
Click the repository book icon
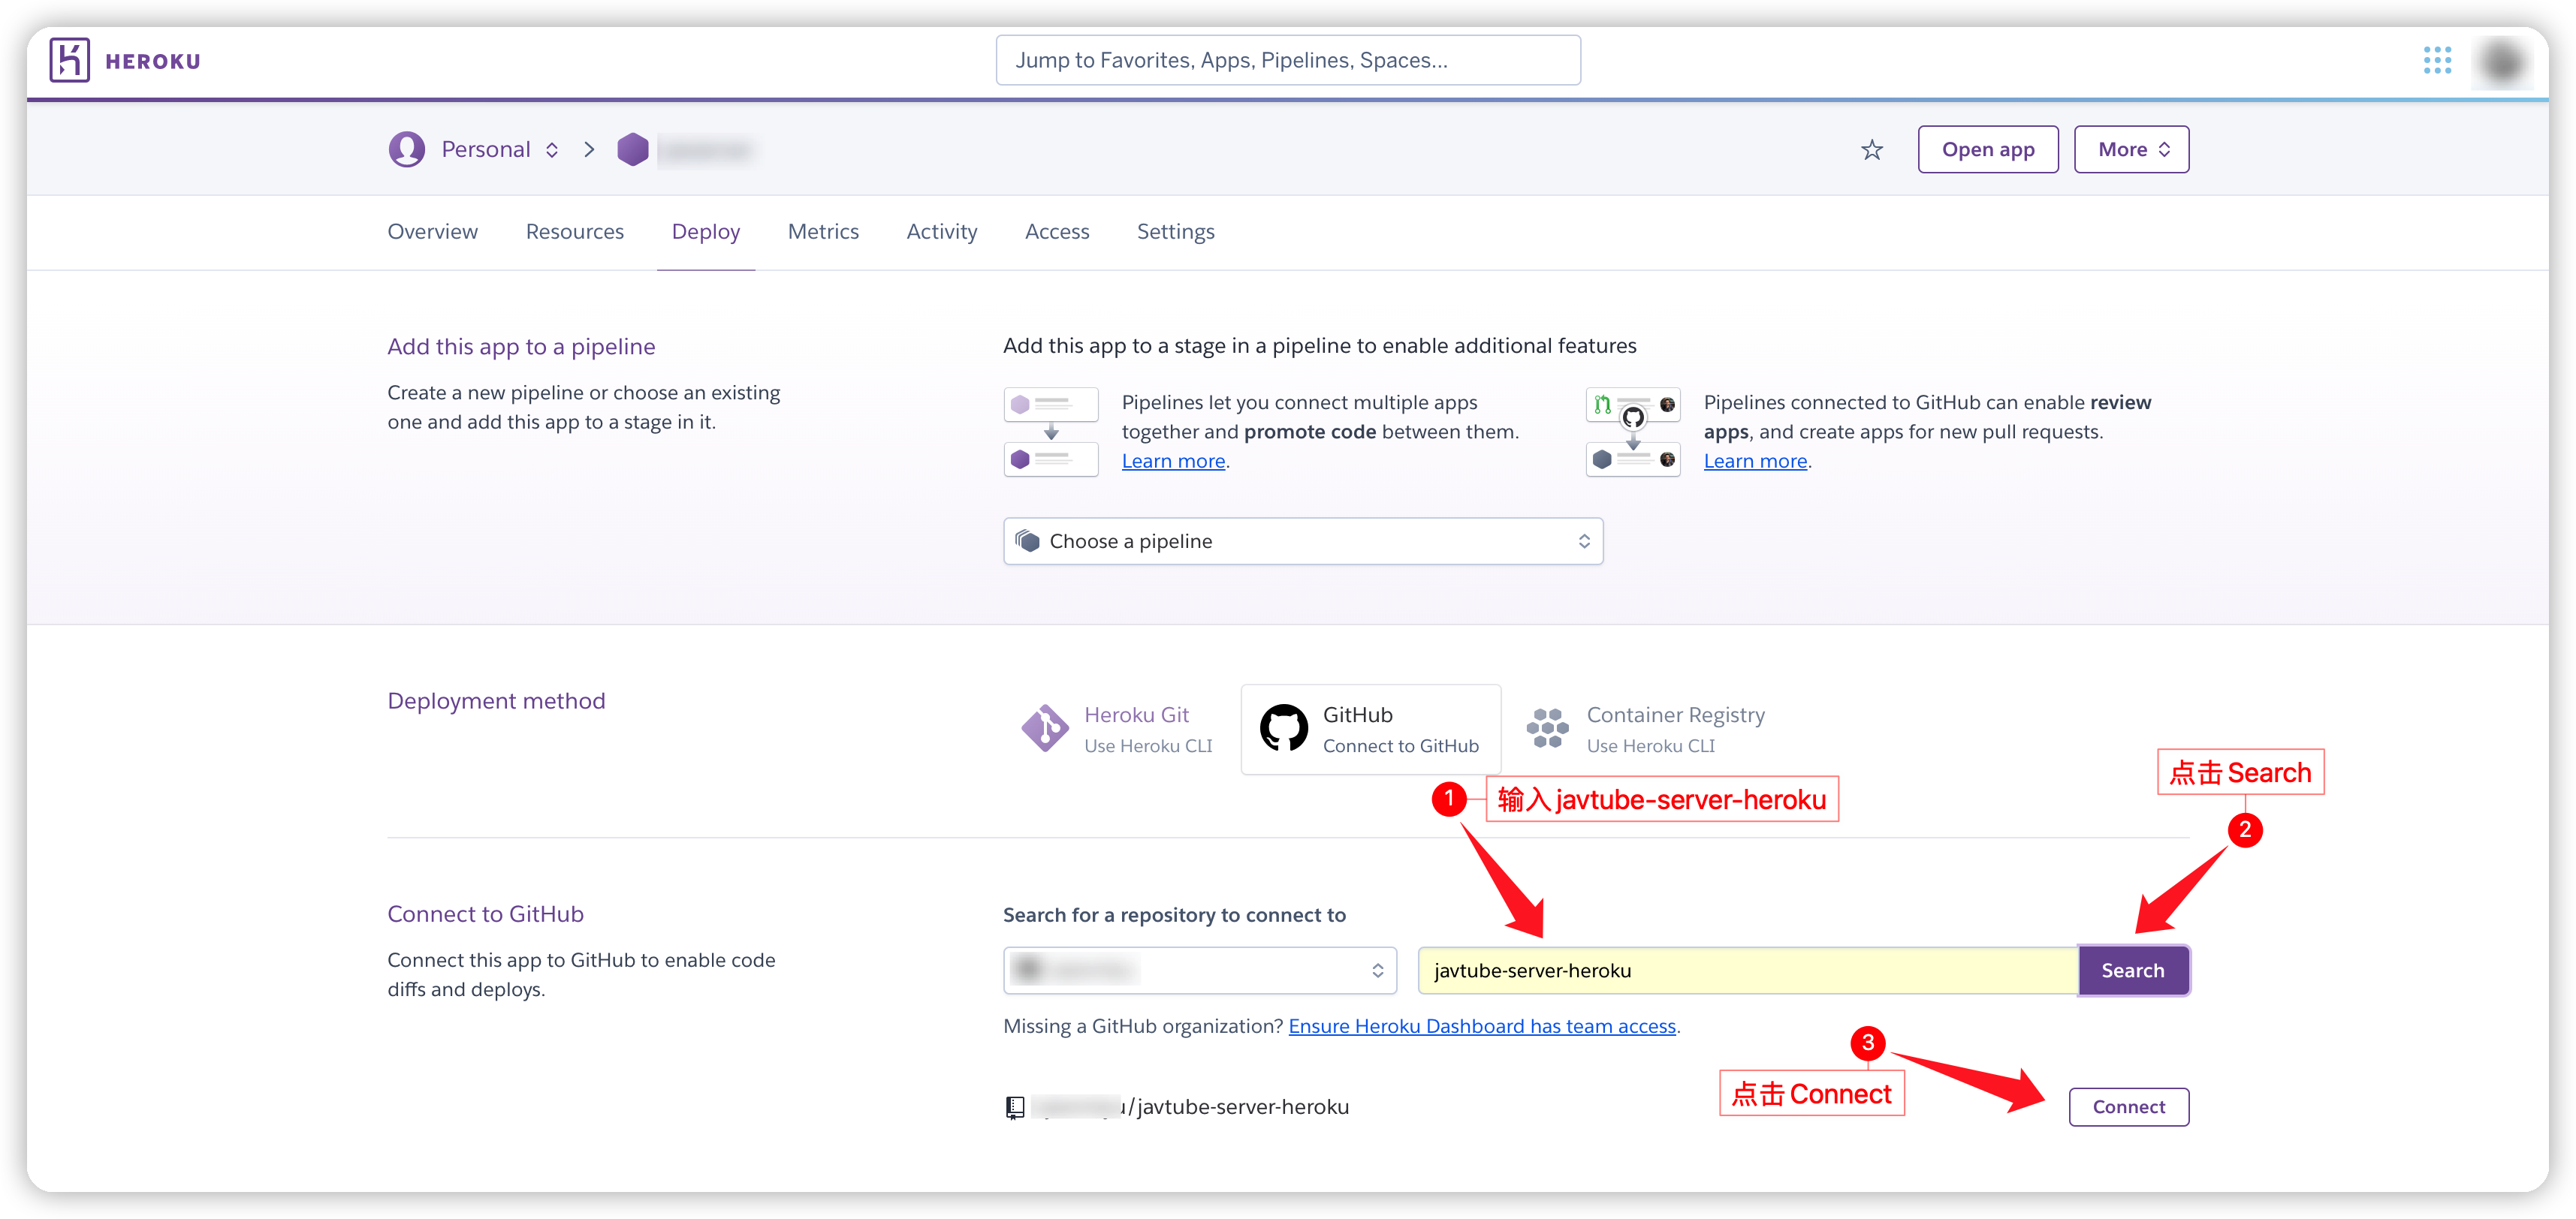point(1014,1107)
